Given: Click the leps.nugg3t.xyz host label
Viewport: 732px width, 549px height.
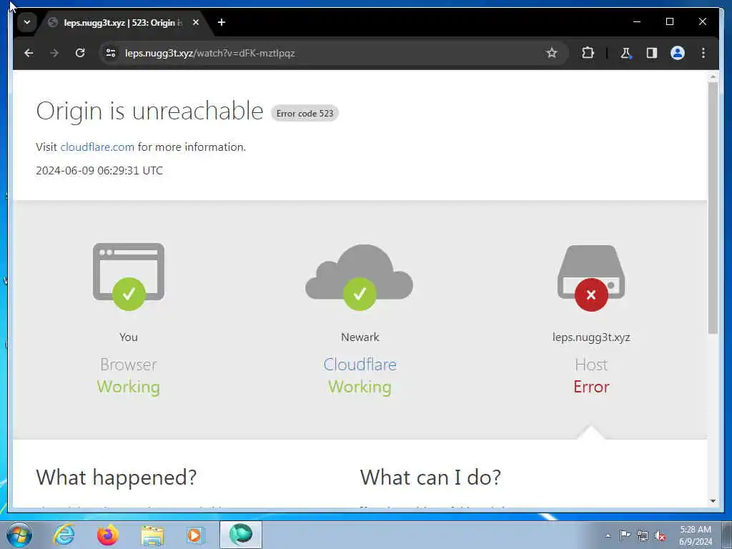Looking at the screenshot, I should coord(591,337).
